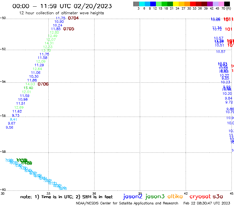Click the right-track value '9.72'
The width and height of the screenshot is (234, 206).
pos(229,102)
